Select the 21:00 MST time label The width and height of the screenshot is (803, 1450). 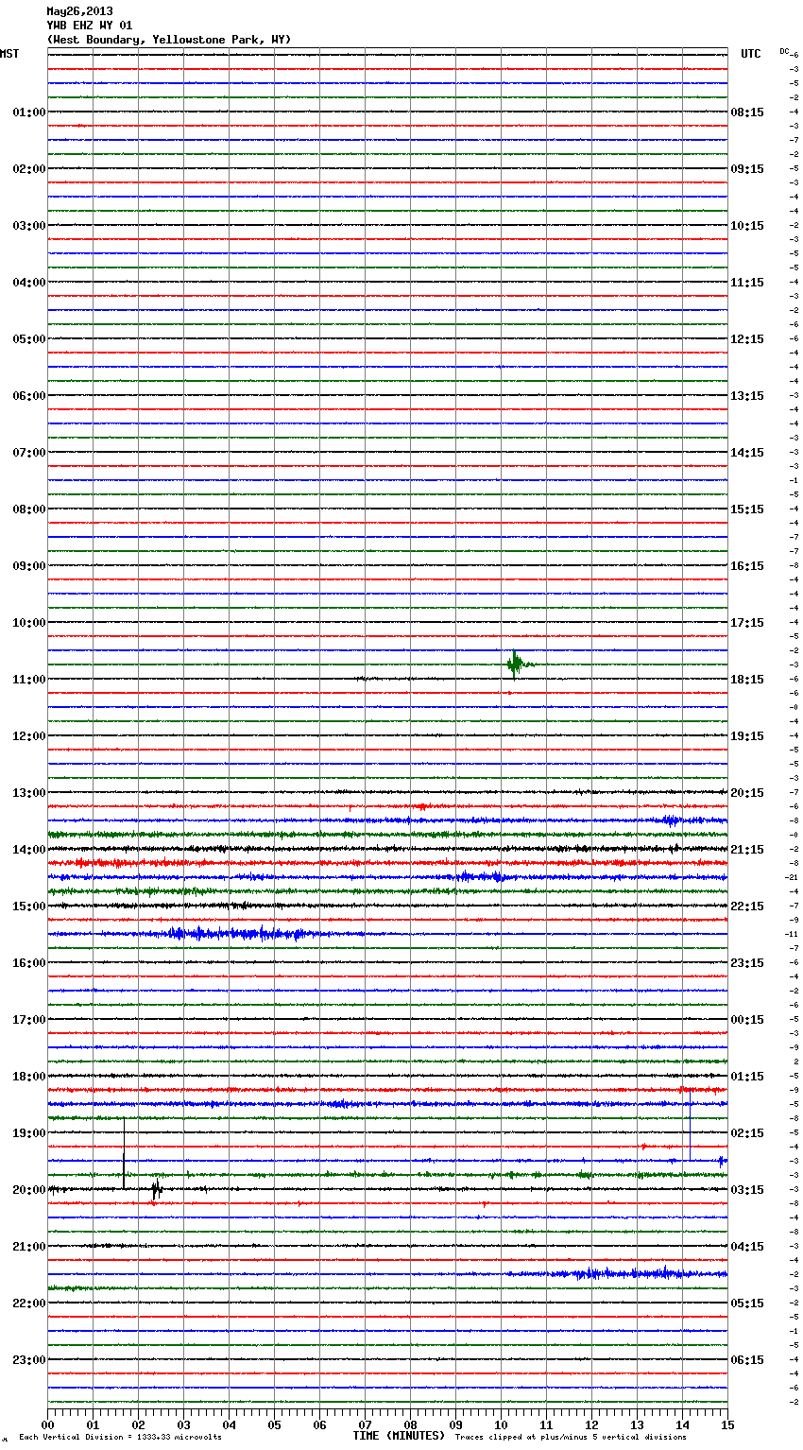[29, 1246]
